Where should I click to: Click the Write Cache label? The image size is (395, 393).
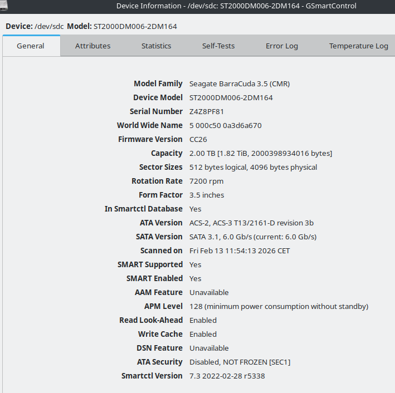[160, 334]
